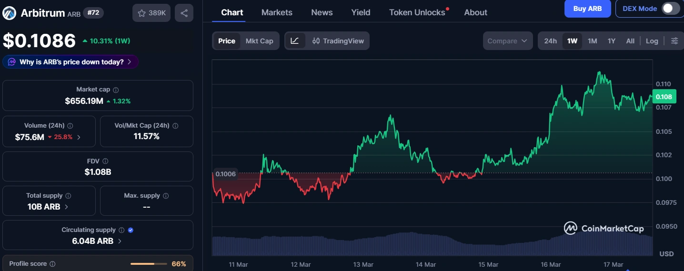Click the $656.19M market cap value
Screen dimensions: 684x271
pyautogui.click(x=84, y=101)
